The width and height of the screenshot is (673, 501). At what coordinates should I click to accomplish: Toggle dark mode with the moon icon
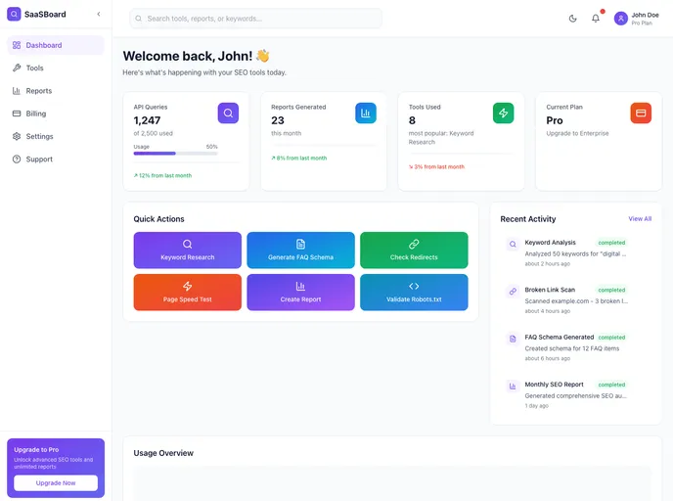pyautogui.click(x=572, y=19)
